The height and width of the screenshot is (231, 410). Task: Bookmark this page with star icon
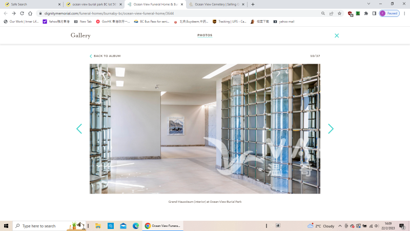[339, 13]
